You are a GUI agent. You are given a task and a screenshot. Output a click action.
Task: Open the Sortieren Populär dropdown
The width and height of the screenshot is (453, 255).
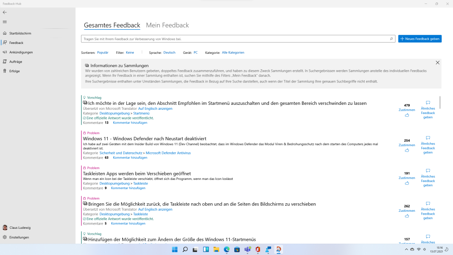click(103, 52)
